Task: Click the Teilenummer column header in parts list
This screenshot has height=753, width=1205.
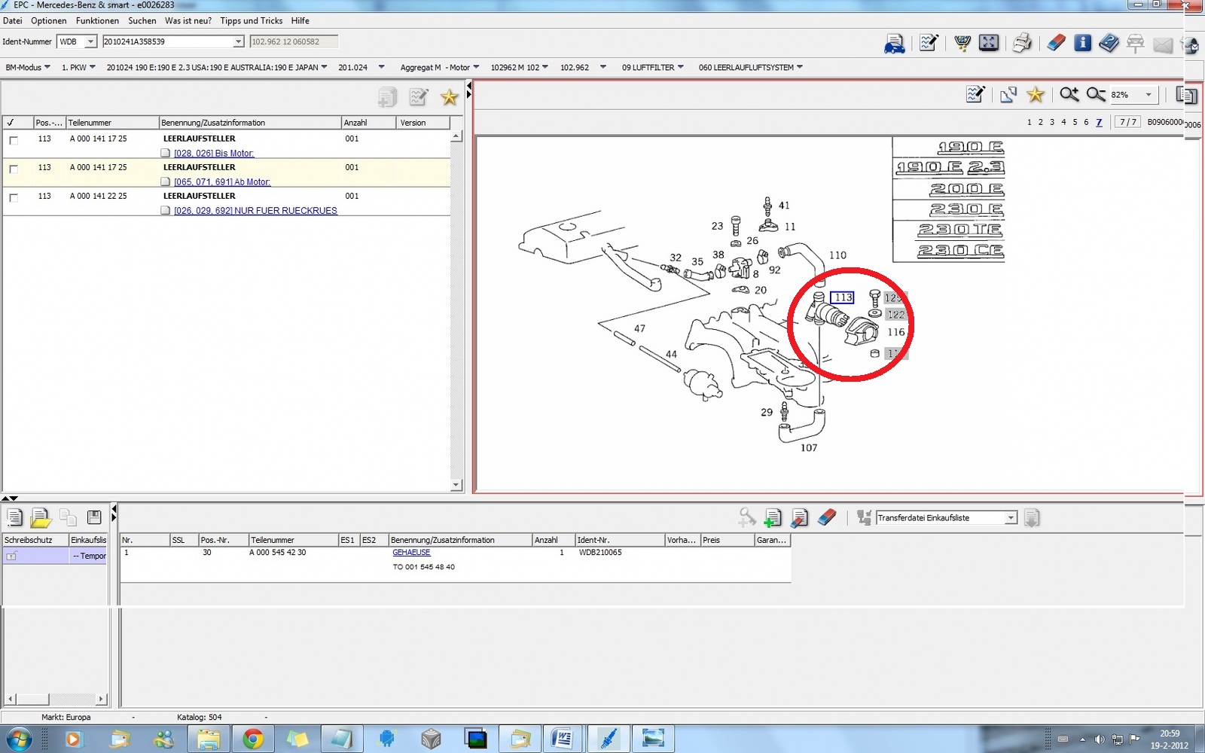Action: (112, 123)
